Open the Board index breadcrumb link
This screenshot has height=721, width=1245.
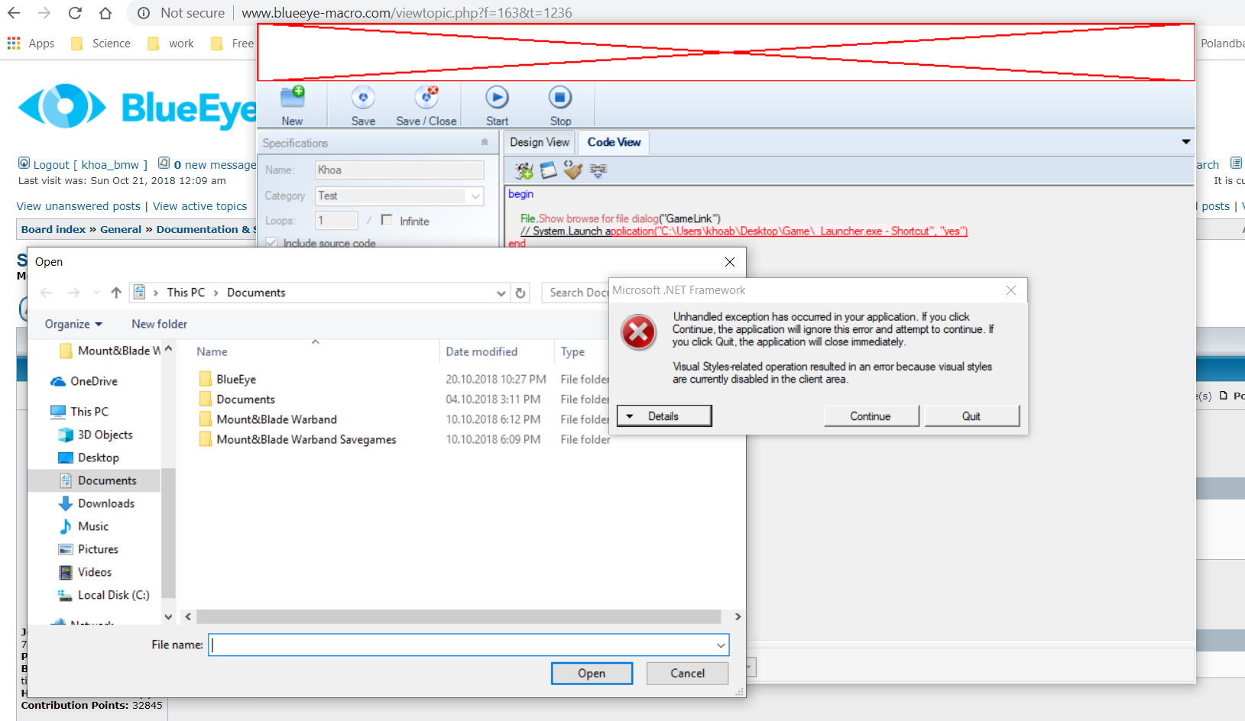[x=53, y=229]
